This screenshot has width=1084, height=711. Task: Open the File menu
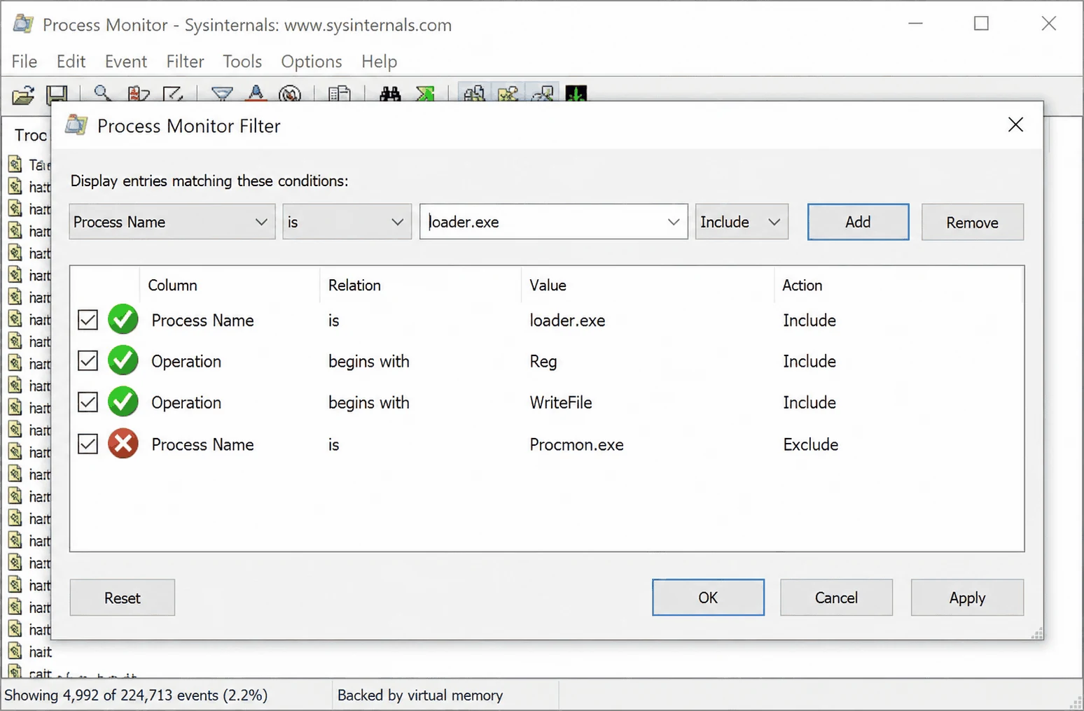[x=25, y=62]
